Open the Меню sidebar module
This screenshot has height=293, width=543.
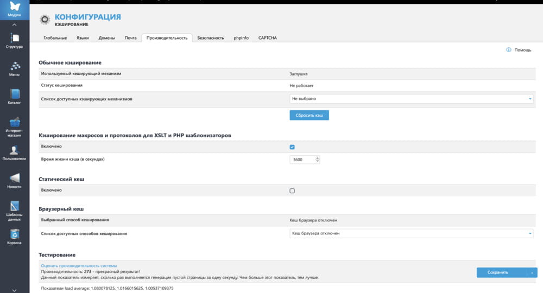pos(15,67)
